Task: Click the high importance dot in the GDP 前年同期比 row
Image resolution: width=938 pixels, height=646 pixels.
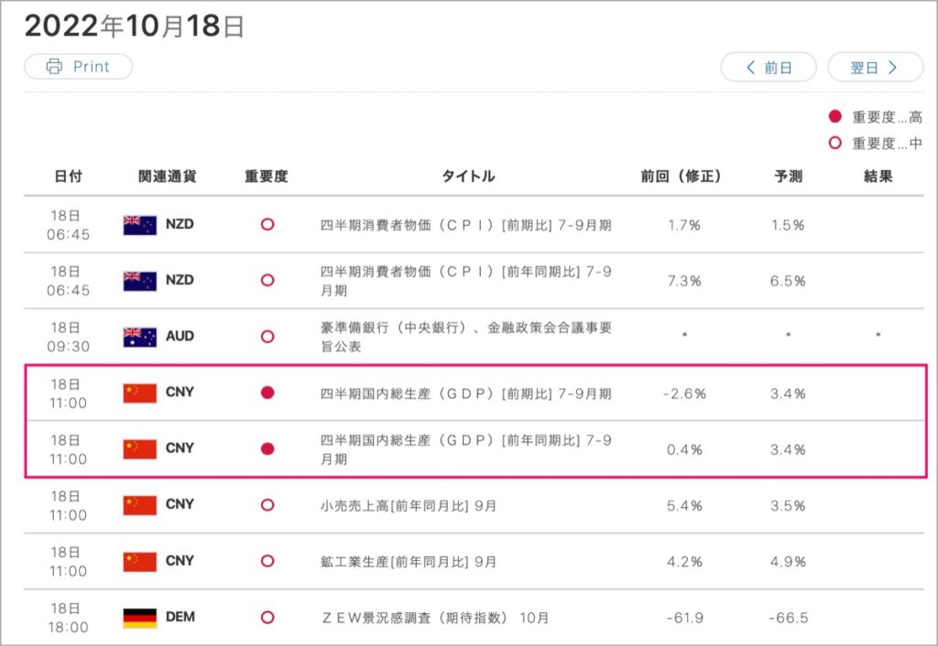Action: pyautogui.click(x=267, y=448)
